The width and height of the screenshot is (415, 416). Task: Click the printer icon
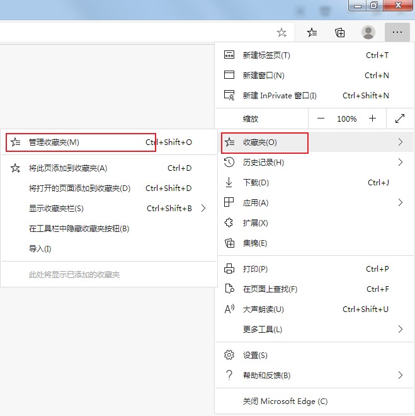click(229, 269)
